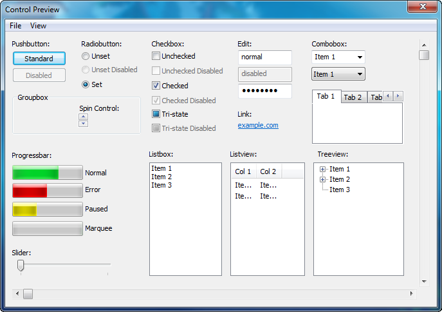Click the Col 1 listview header
442x312 pixels.
[x=244, y=171]
